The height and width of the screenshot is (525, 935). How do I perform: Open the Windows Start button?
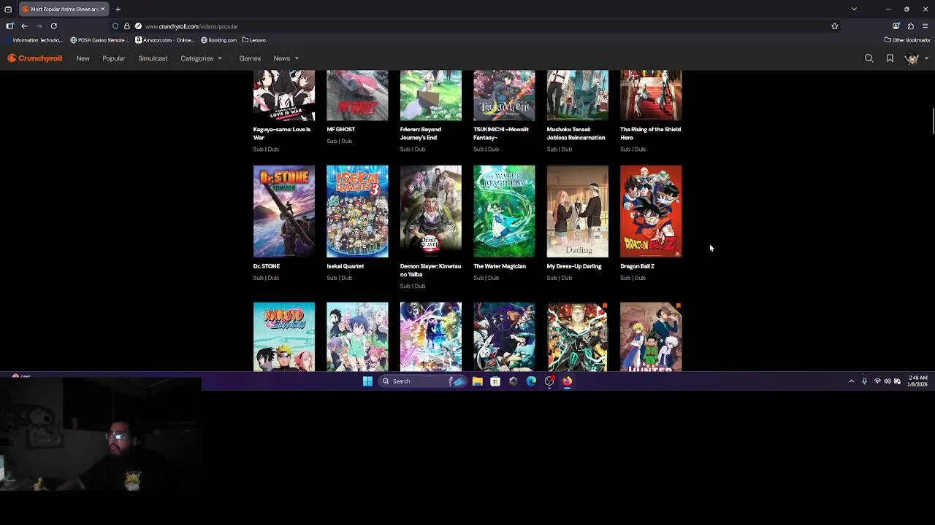click(367, 381)
